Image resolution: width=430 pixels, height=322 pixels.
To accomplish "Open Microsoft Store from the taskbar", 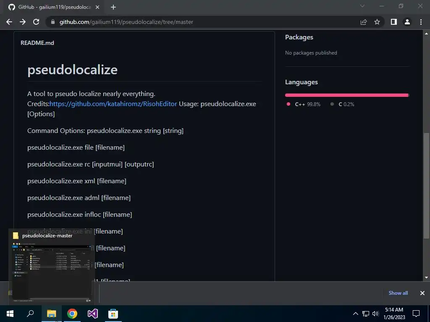I will click(x=113, y=314).
